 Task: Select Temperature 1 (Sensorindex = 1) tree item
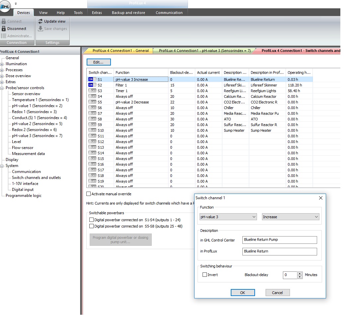[40, 100]
